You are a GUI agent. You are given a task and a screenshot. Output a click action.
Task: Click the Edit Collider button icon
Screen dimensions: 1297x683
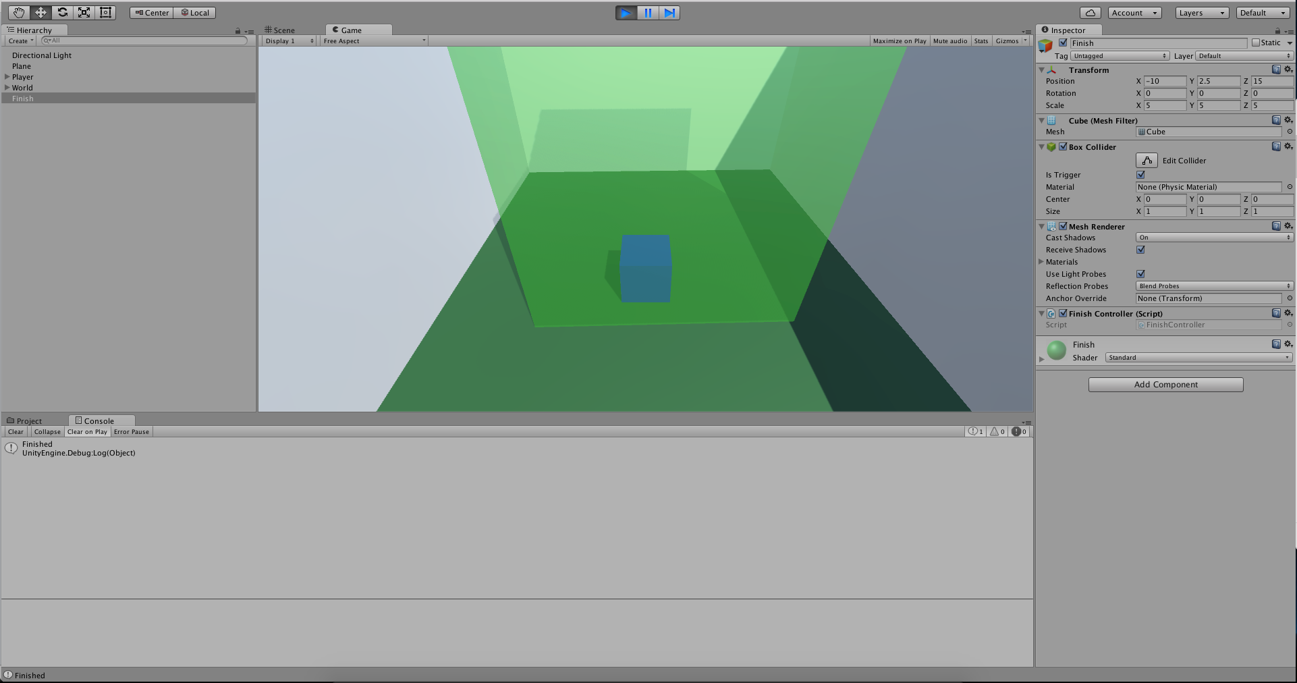pos(1147,161)
